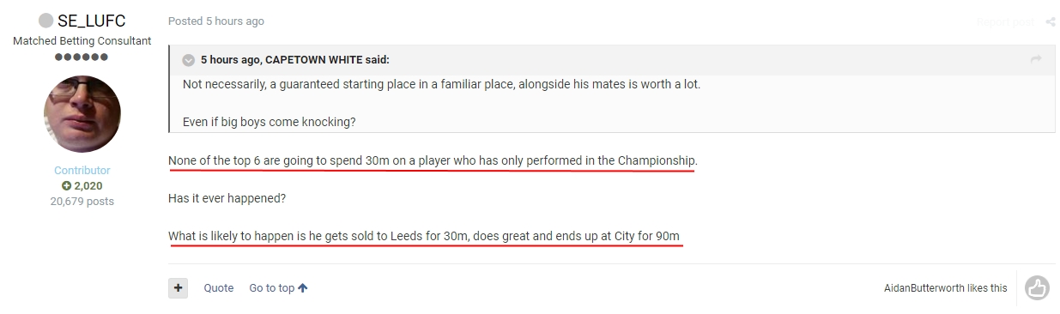Toggle multiquote with the plus button
The image size is (1060, 314).
(x=178, y=288)
